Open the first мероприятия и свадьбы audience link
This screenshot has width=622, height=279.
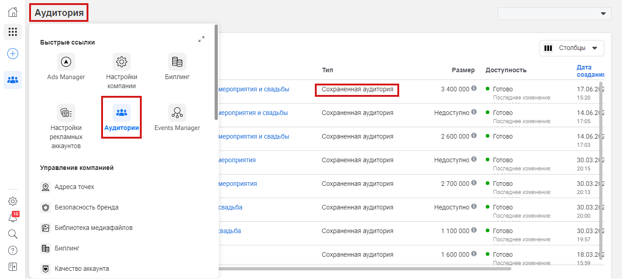click(254, 90)
